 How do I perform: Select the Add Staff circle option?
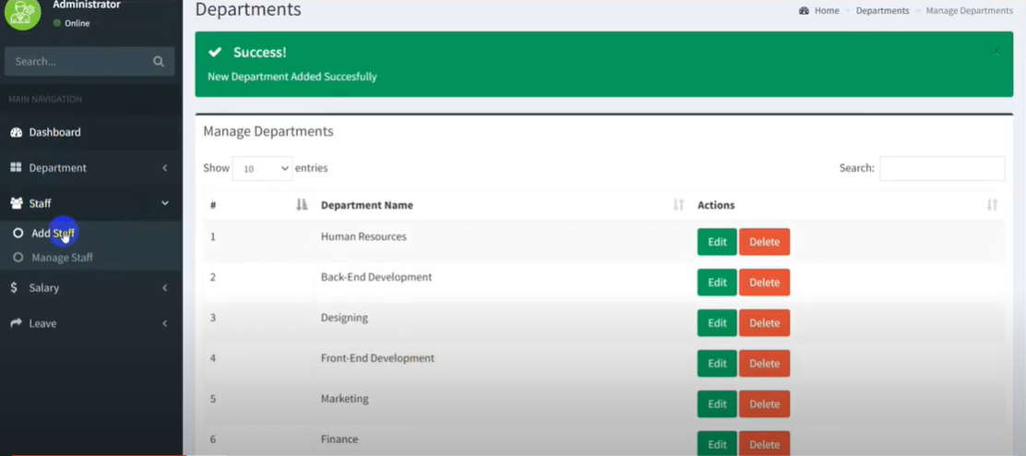tap(18, 234)
